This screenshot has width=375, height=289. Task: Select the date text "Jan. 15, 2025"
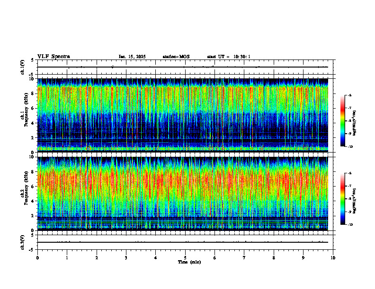(132, 57)
